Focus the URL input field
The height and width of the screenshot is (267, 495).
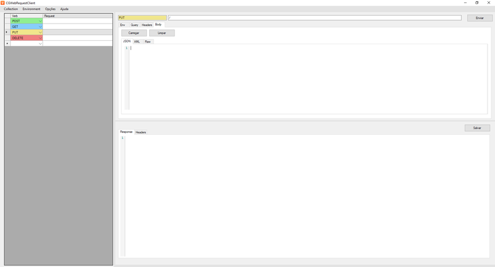click(315, 18)
